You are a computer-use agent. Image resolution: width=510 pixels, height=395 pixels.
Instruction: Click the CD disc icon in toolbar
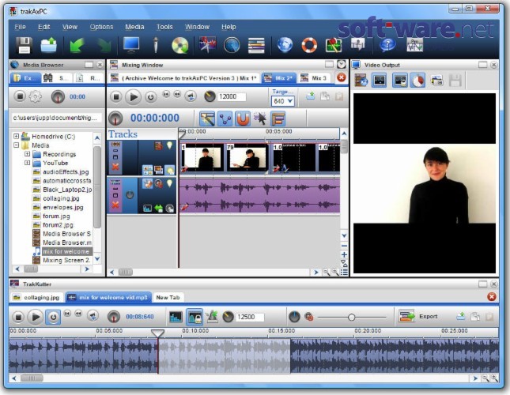[x=179, y=45]
